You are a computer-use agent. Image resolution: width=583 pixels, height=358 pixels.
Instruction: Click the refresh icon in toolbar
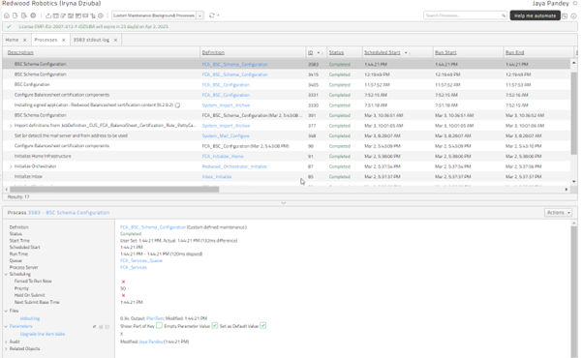coord(212,15)
